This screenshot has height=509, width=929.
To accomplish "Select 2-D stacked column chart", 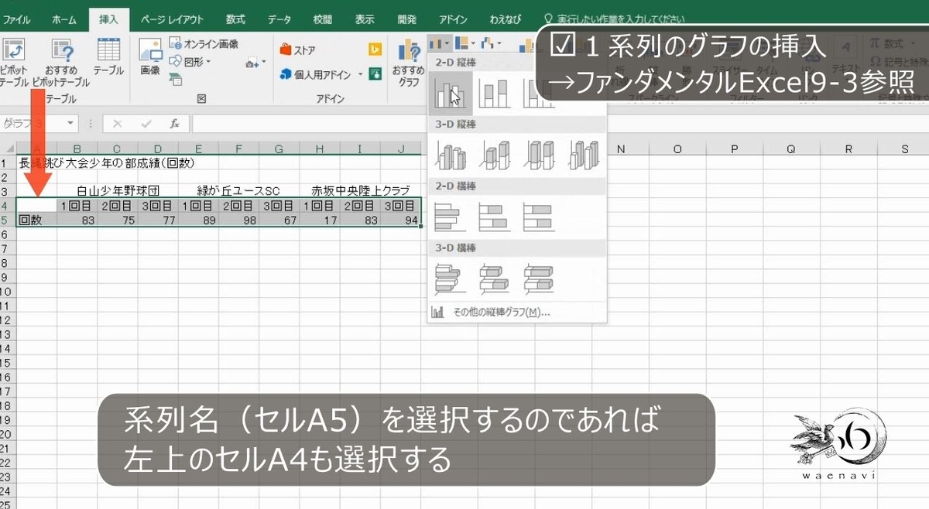I will (492, 94).
